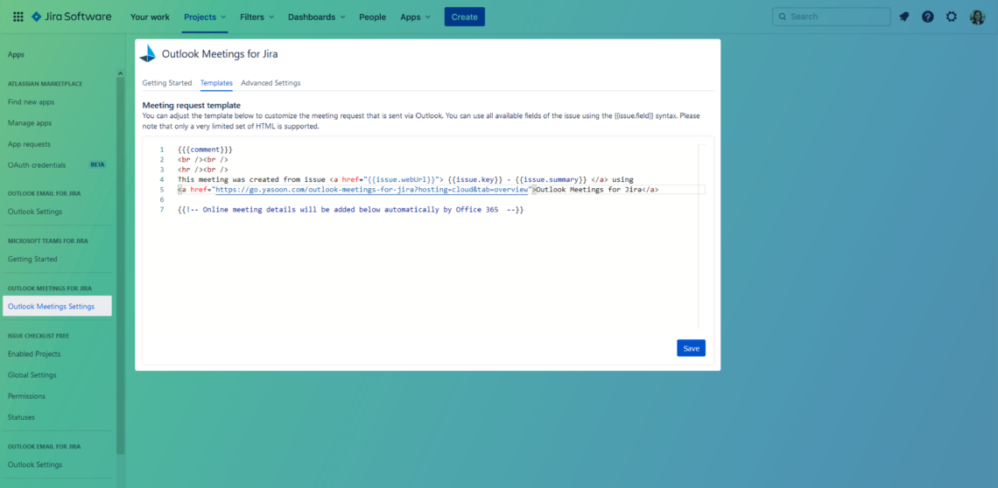Open Outlook Meetings Settings in sidebar

click(57, 306)
